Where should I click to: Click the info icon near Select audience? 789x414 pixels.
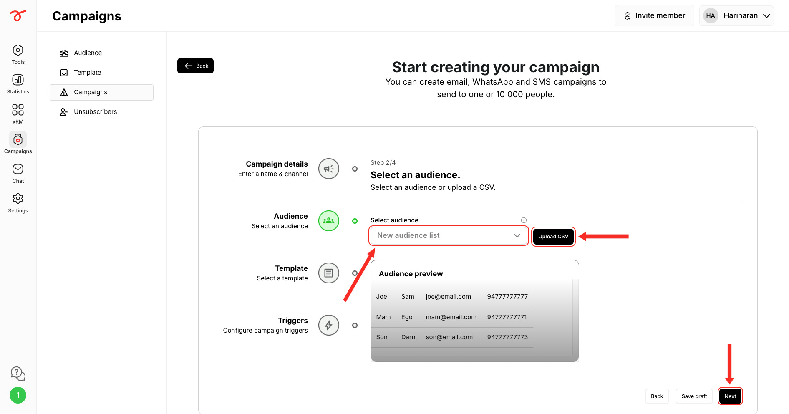tap(524, 220)
